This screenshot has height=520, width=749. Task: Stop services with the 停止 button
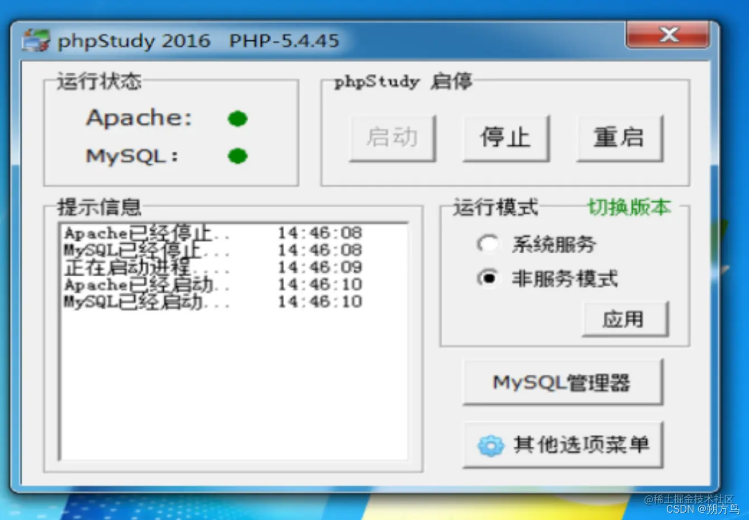coord(506,138)
